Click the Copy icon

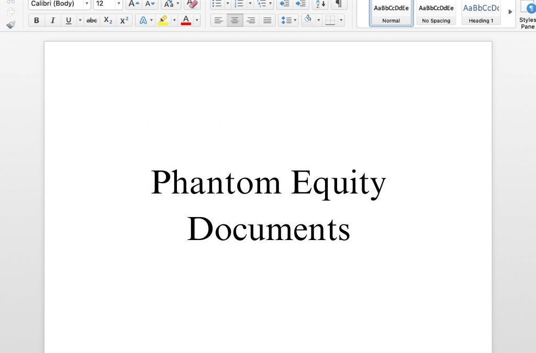point(10,12)
